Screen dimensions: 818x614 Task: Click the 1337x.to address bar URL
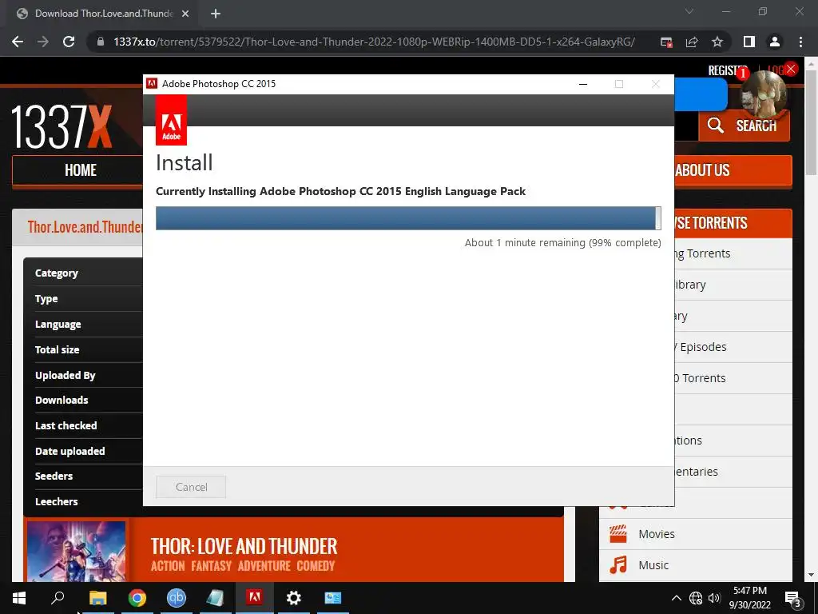pyautogui.click(x=374, y=42)
